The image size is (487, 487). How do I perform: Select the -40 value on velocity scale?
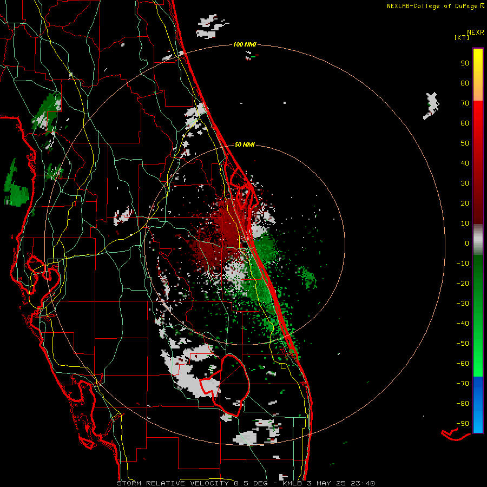coord(463,324)
